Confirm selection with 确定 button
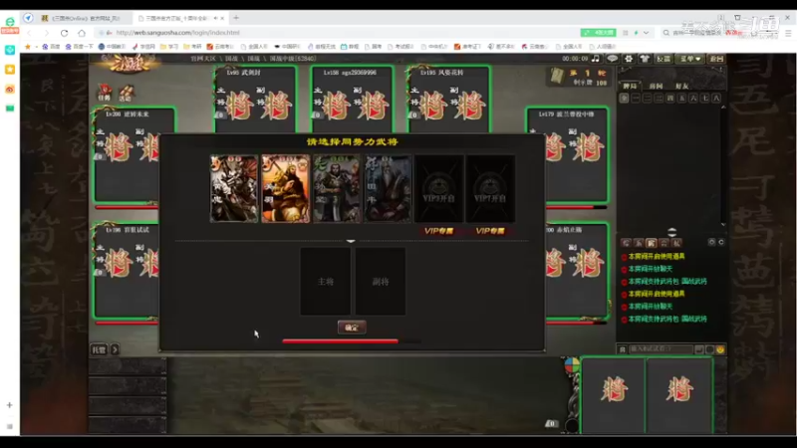This screenshot has height=448, width=797. tap(352, 328)
